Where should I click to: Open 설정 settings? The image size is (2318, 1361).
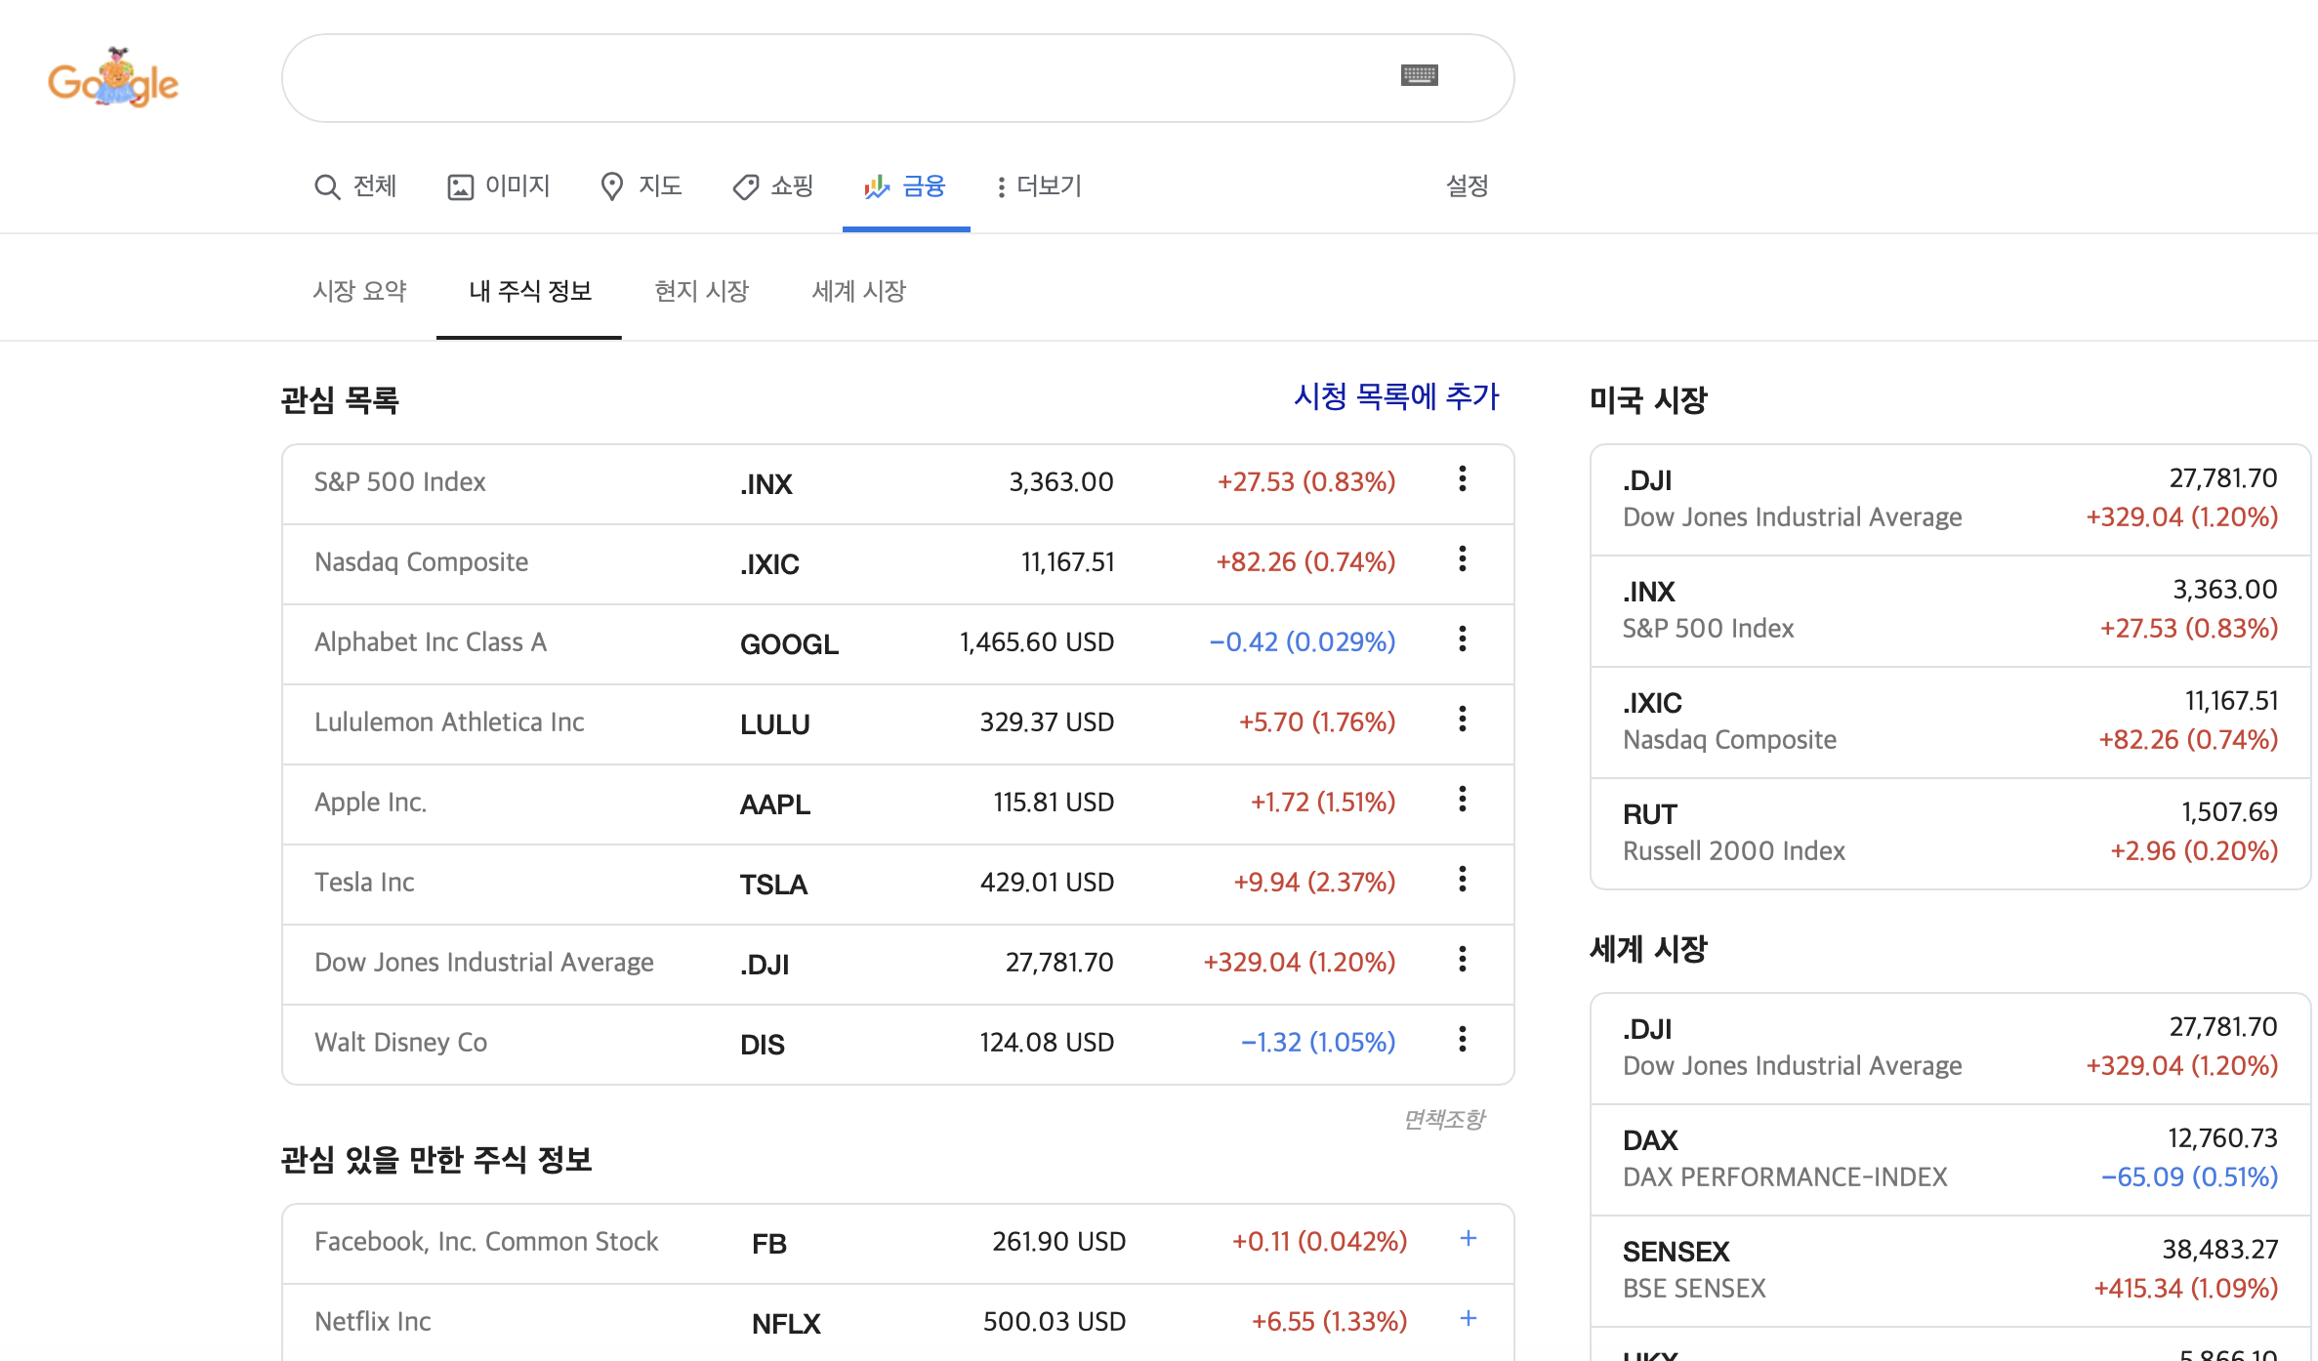[x=1467, y=186]
